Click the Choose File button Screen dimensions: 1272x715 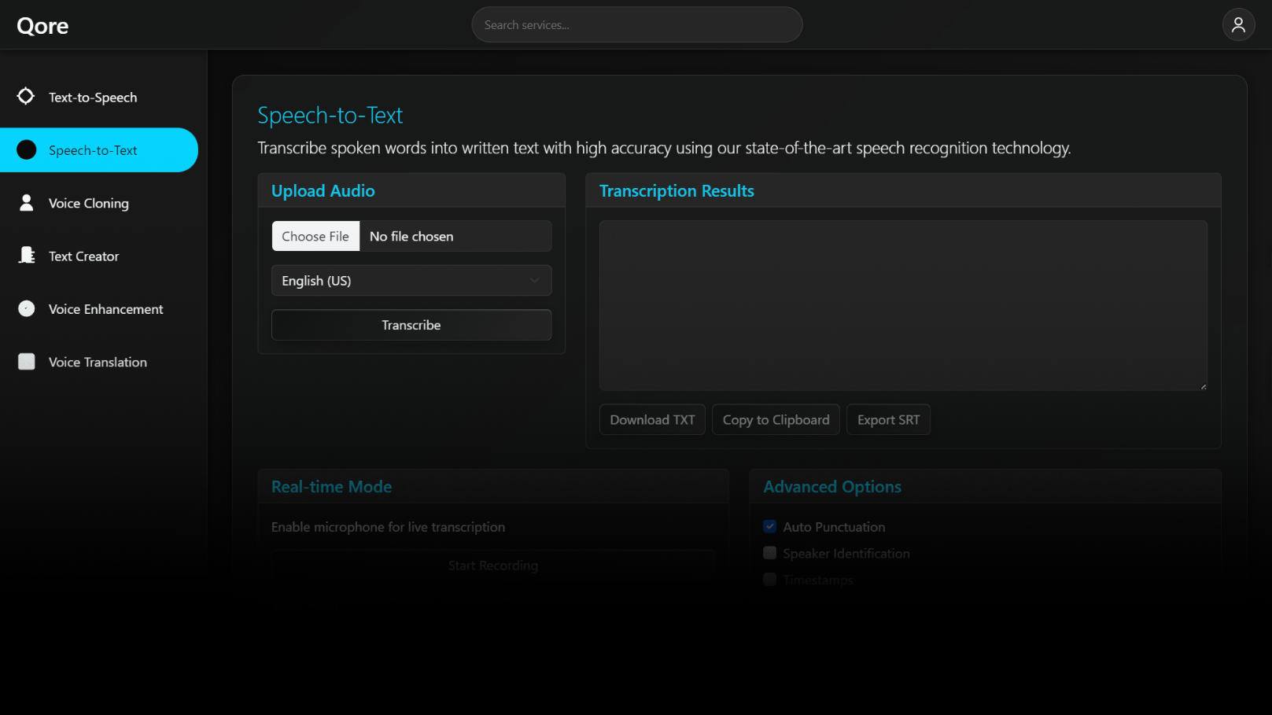click(x=315, y=236)
